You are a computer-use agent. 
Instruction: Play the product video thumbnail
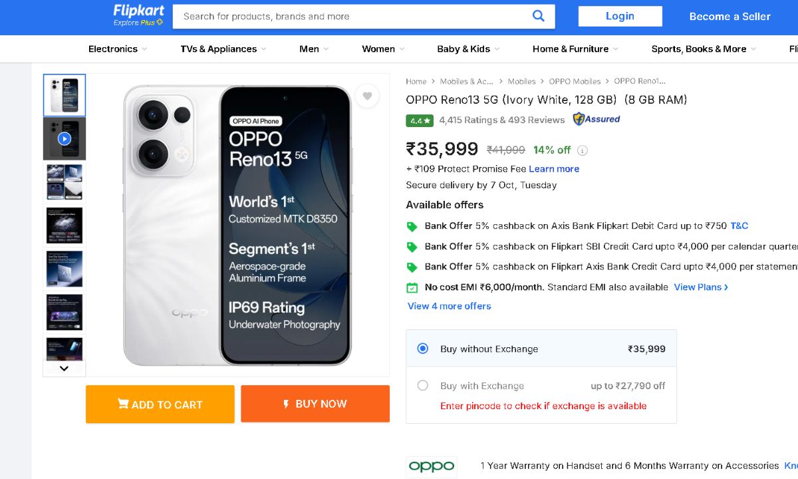65,138
